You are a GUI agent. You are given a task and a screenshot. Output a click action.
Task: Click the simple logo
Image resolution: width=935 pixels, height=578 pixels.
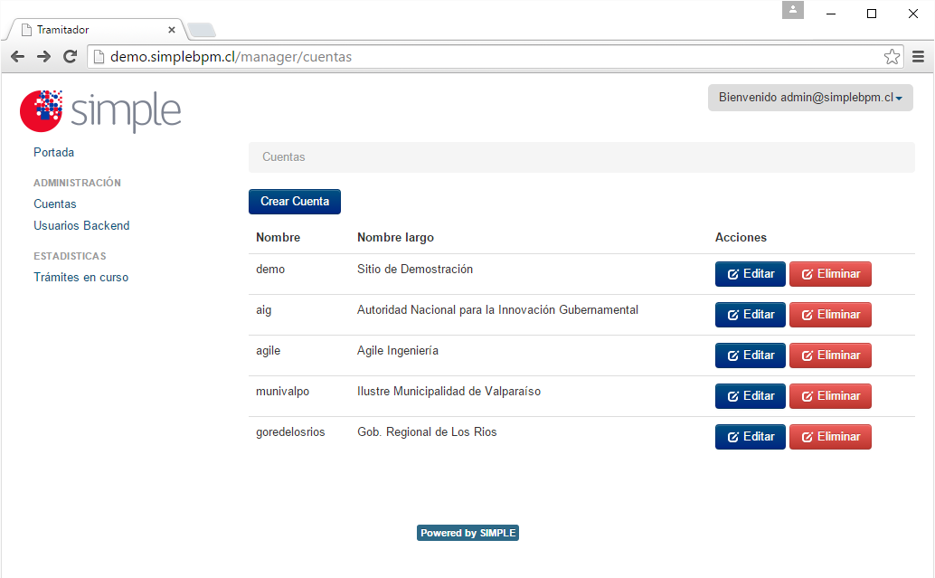(100, 111)
